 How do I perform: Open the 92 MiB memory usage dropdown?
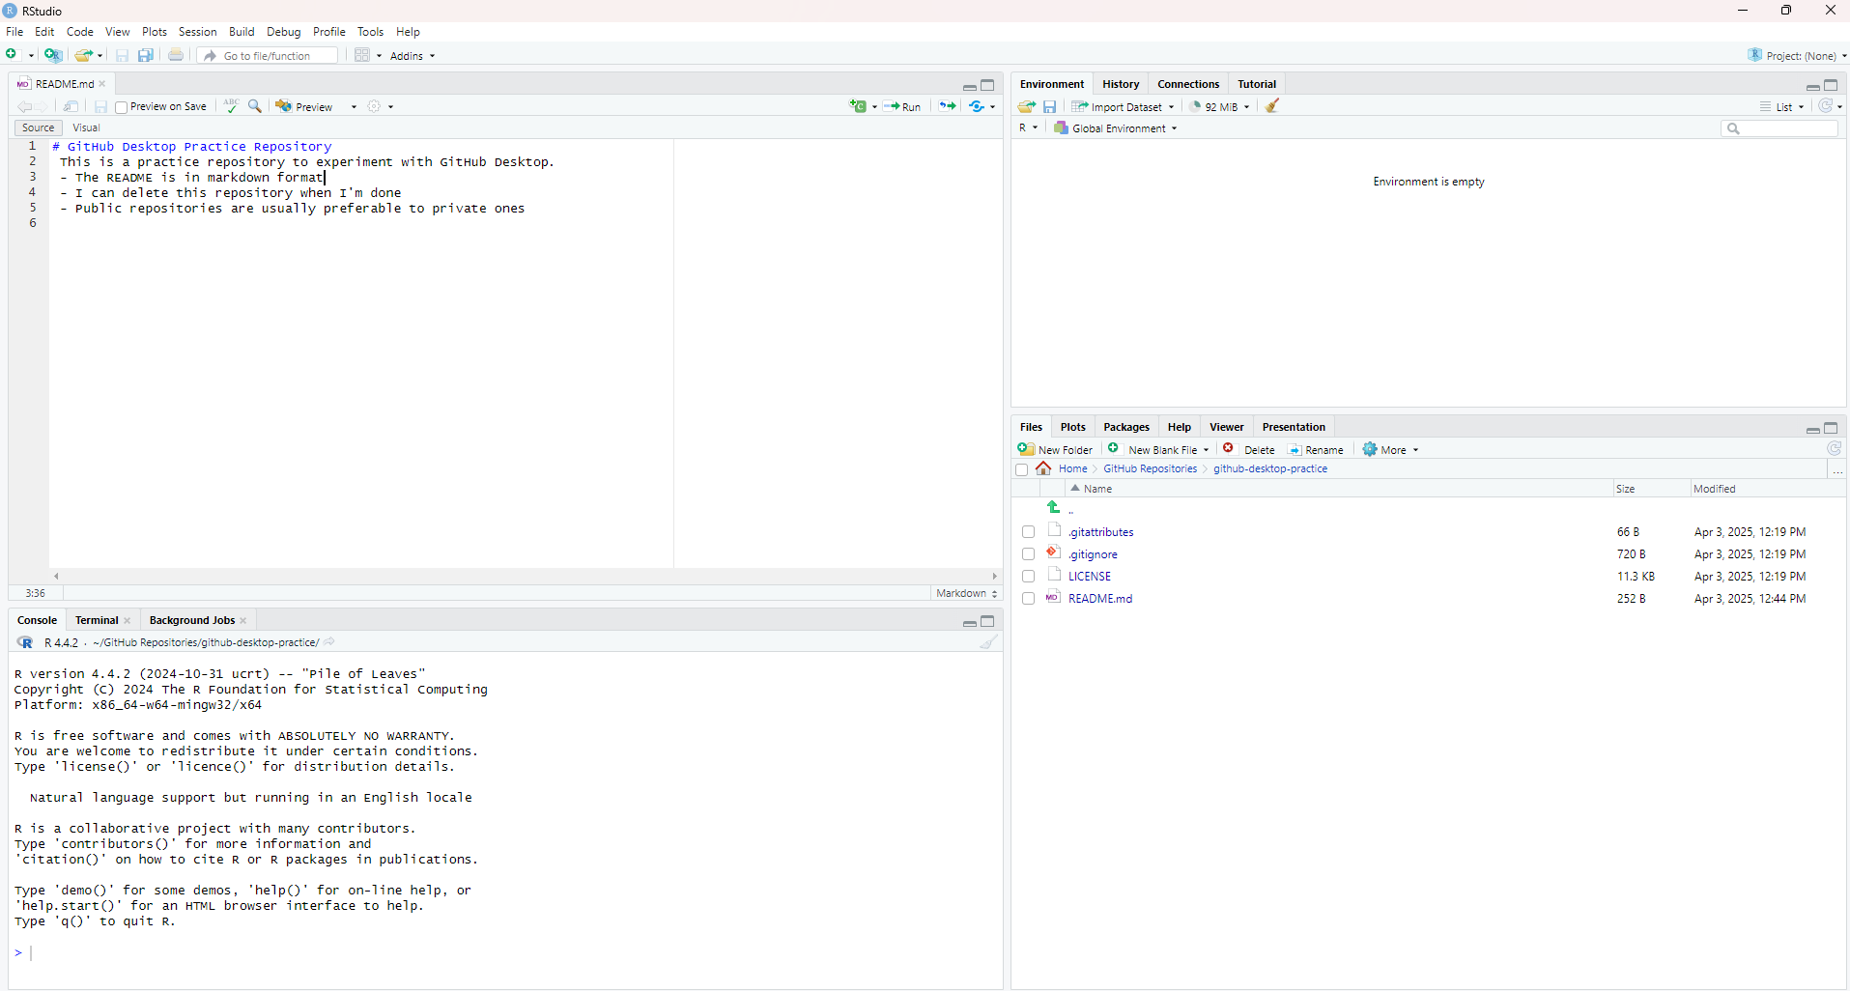tap(1219, 107)
